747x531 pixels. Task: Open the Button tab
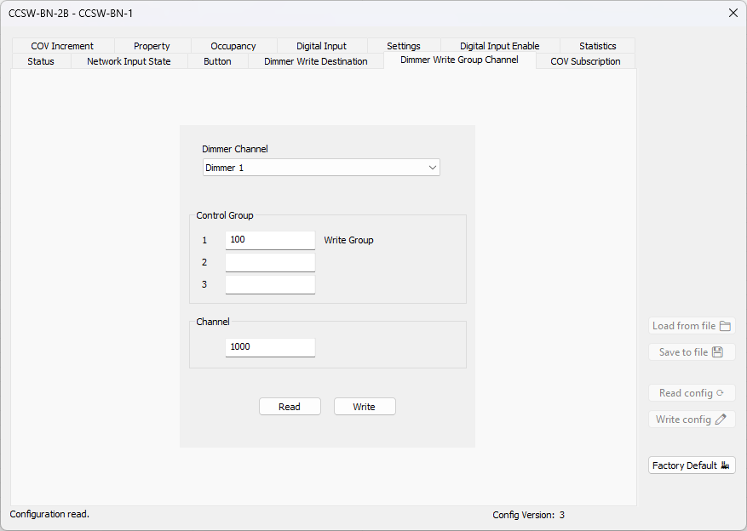[x=217, y=61]
